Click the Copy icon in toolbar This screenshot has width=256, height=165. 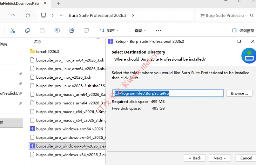point(28,30)
